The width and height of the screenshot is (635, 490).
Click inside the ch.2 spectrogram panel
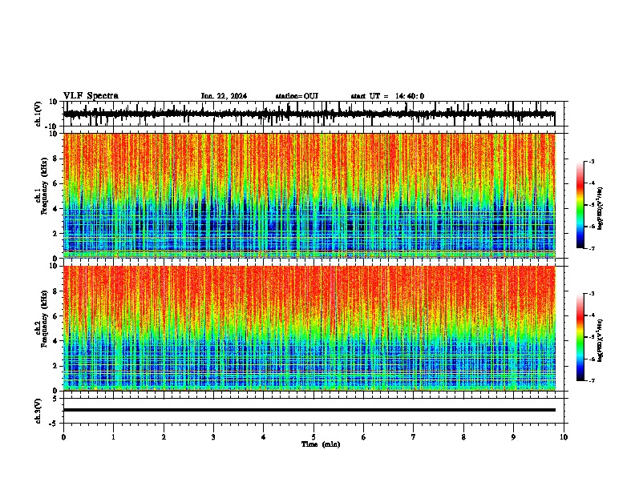[x=309, y=328]
